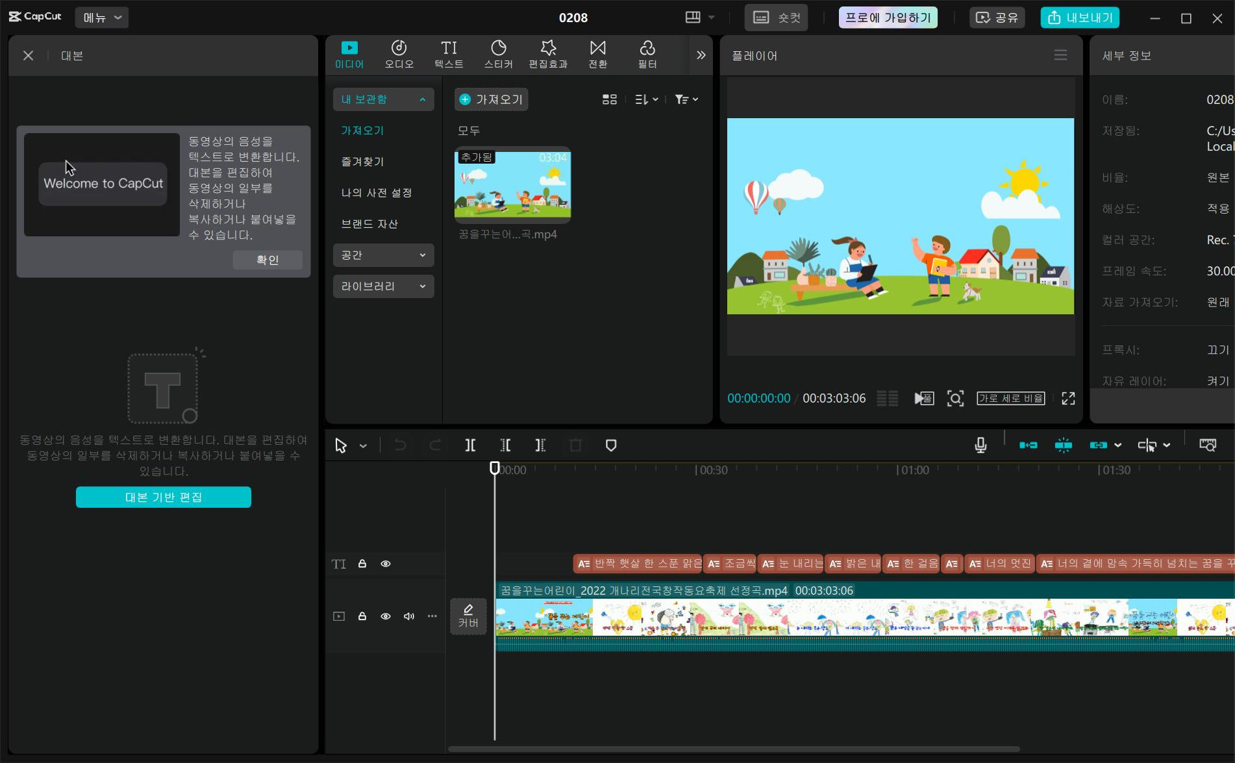Lock the main video track
1235x763 pixels.
click(x=362, y=616)
